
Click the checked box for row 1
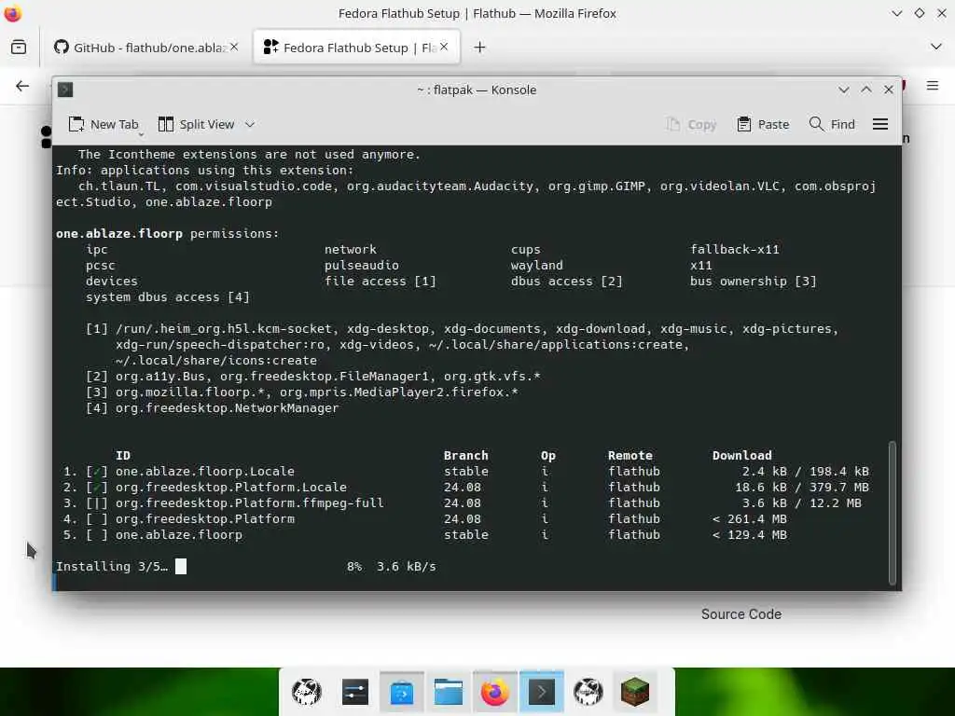(96, 471)
